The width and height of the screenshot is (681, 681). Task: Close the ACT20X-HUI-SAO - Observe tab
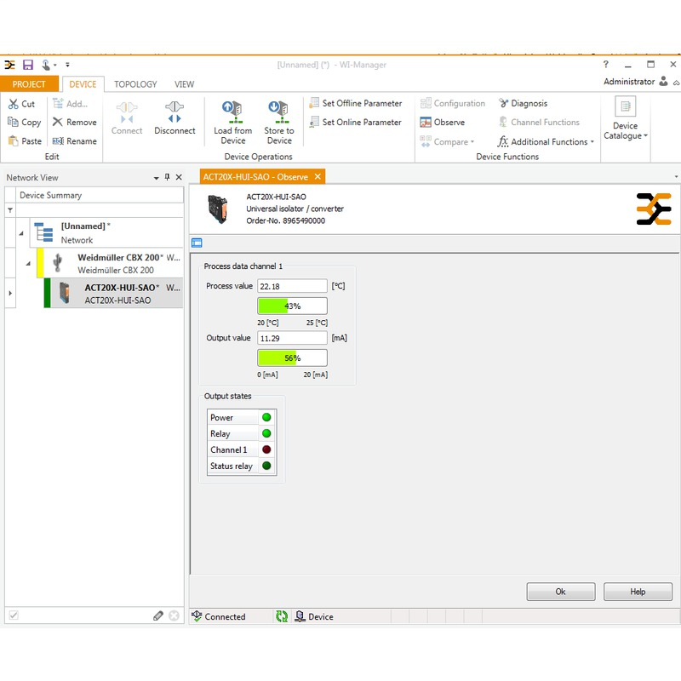tap(318, 176)
